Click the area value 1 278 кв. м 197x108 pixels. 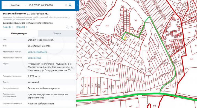[34, 76]
